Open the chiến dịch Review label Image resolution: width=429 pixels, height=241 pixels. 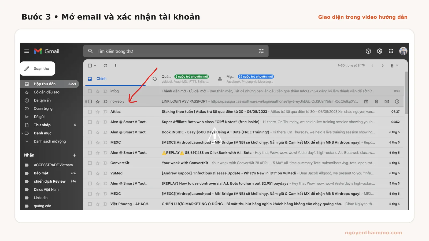tap(50, 181)
